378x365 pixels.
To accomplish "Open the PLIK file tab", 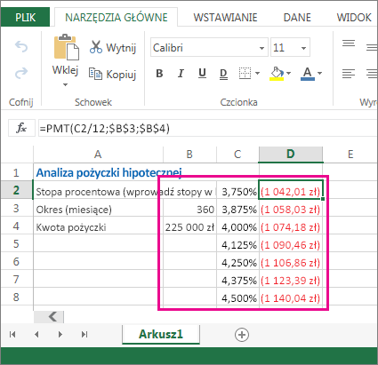I will pyautogui.click(x=25, y=17).
